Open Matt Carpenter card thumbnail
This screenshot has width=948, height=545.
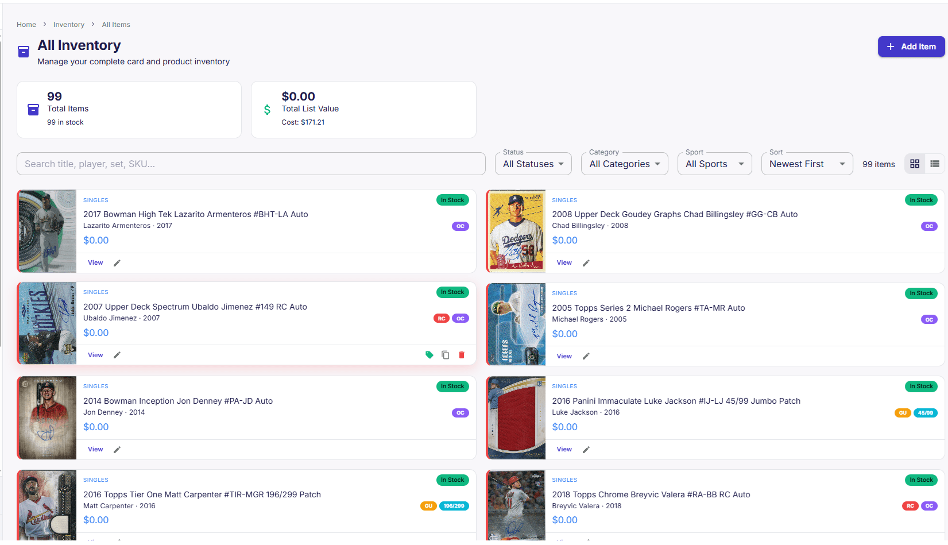click(x=47, y=505)
